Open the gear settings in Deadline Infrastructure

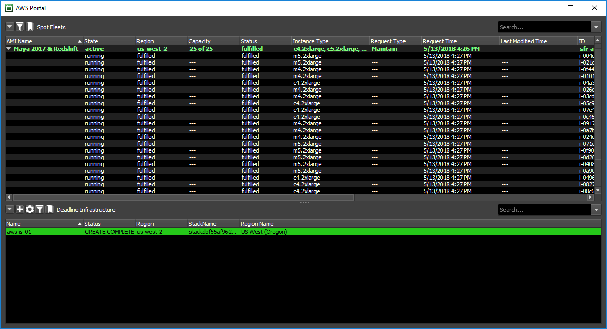pyautogui.click(x=30, y=209)
